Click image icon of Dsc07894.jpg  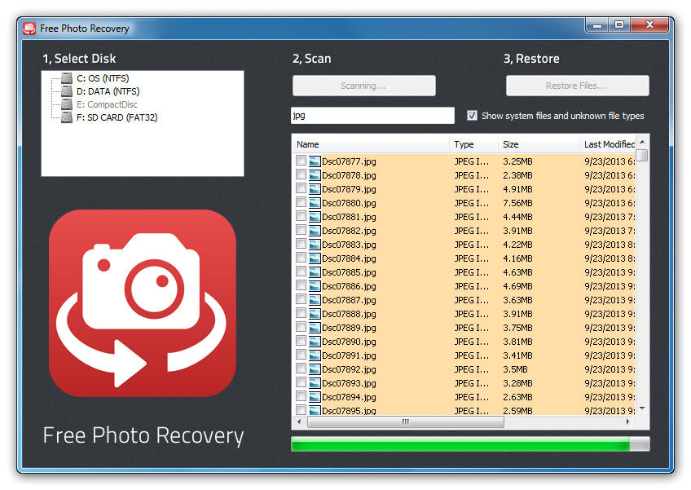point(315,397)
